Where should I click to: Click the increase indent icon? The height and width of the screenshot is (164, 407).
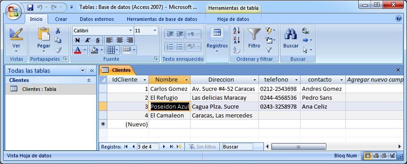[180, 34]
